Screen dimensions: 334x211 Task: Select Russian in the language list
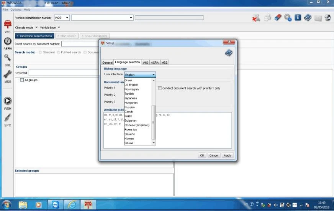[x=138, y=107]
